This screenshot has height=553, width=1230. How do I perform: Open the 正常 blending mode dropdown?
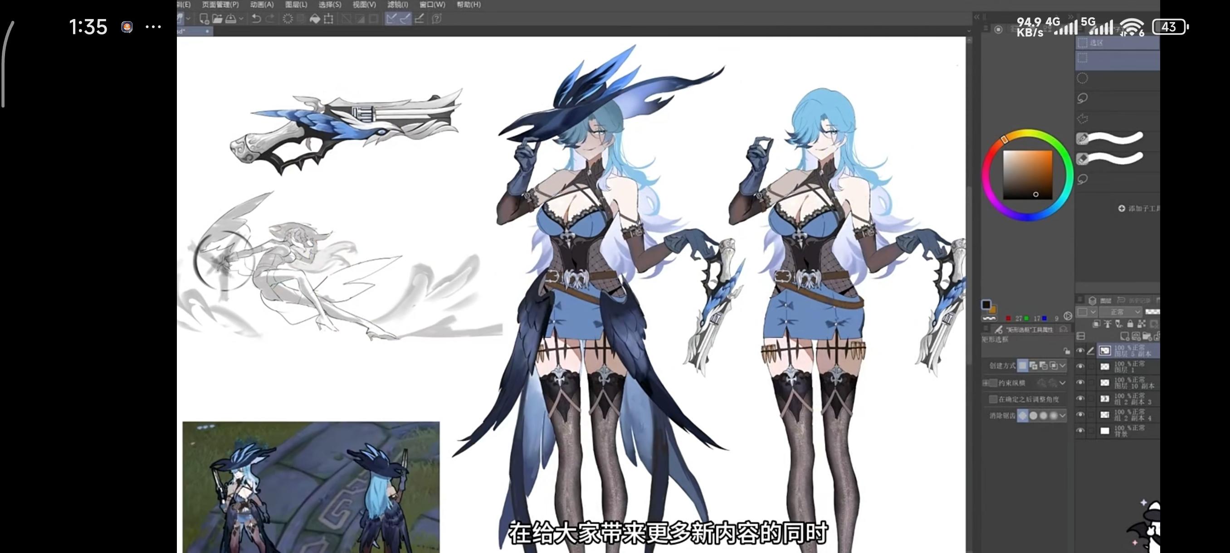1120,312
